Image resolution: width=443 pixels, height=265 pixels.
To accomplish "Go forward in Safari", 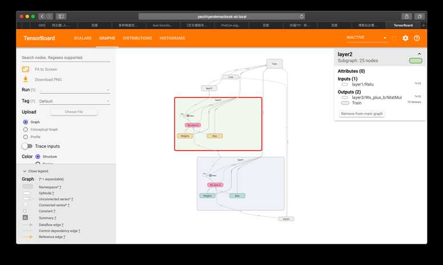I will [x=49, y=17].
